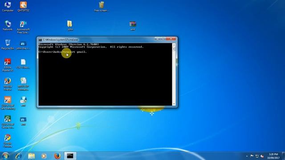Launch Google Chrome desktop shortcut
This screenshot has width=285, height=160.
tap(8, 141)
